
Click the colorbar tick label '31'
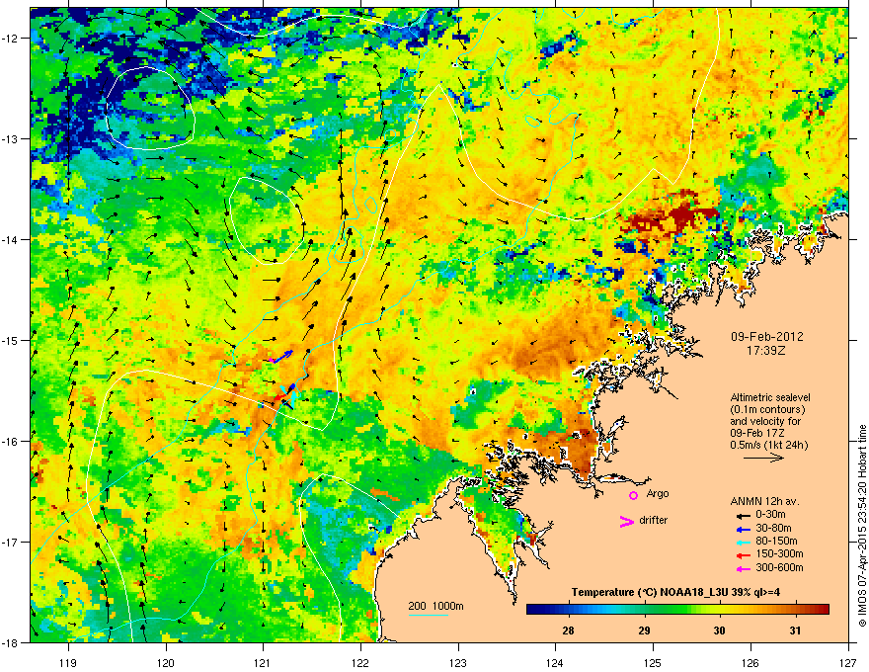795,630
